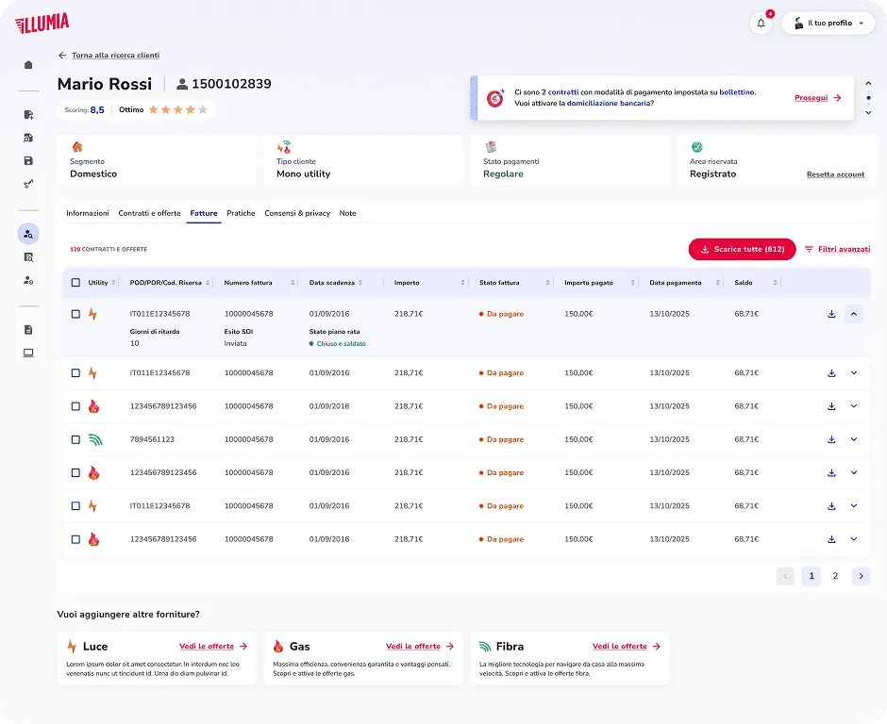Toggle the select-all checkbox in table header
Viewport: 887px width, 724px height.
pos(75,283)
